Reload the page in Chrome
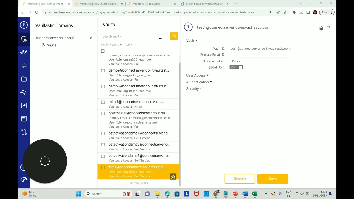 37,12
